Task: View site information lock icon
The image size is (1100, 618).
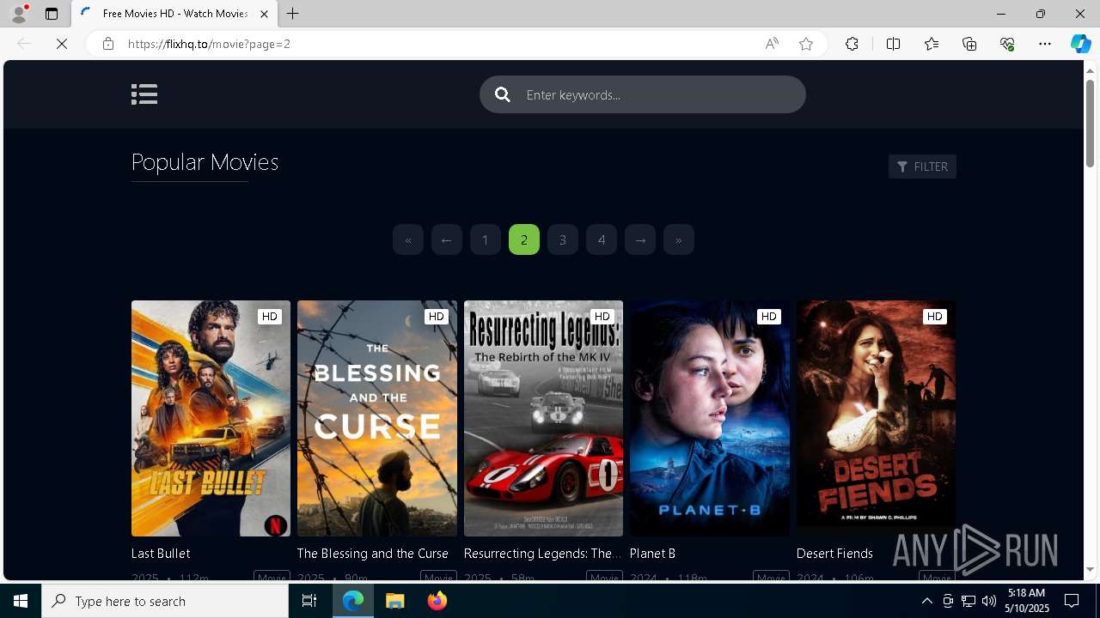Action: point(107,44)
